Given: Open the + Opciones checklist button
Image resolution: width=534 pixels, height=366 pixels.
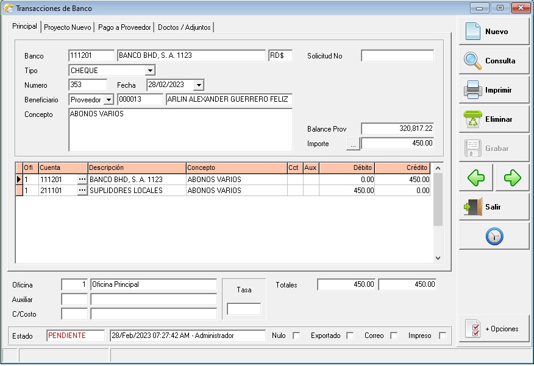Looking at the screenshot, I should (x=494, y=329).
